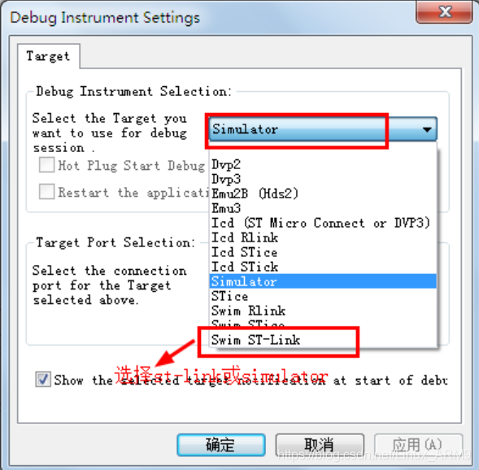479x470 pixels.
Task: Select the highlighted Simulator entry
Action: click(x=323, y=281)
